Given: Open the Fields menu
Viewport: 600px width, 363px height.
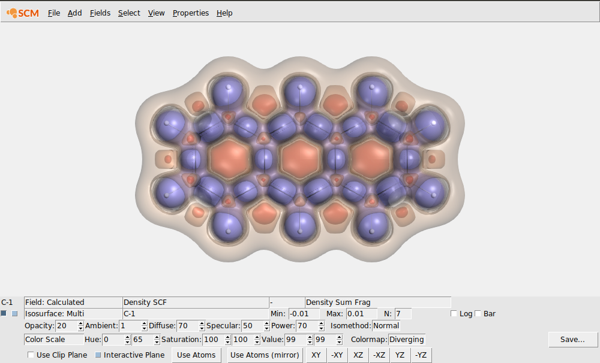Looking at the screenshot, I should 100,13.
